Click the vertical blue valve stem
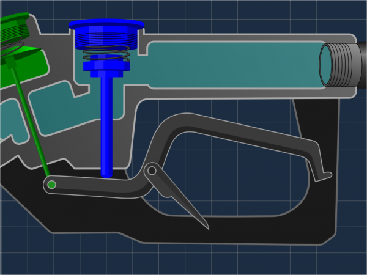Image resolution: width=367 pixels, height=275 pixels. [106, 122]
